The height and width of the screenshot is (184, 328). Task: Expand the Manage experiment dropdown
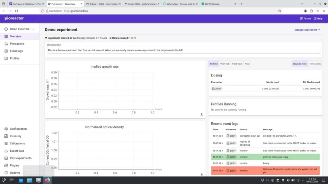click(307, 30)
